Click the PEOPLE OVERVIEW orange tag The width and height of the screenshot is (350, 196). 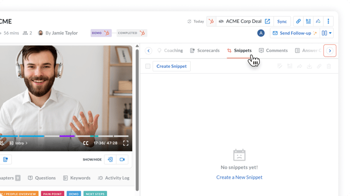pos(19,194)
